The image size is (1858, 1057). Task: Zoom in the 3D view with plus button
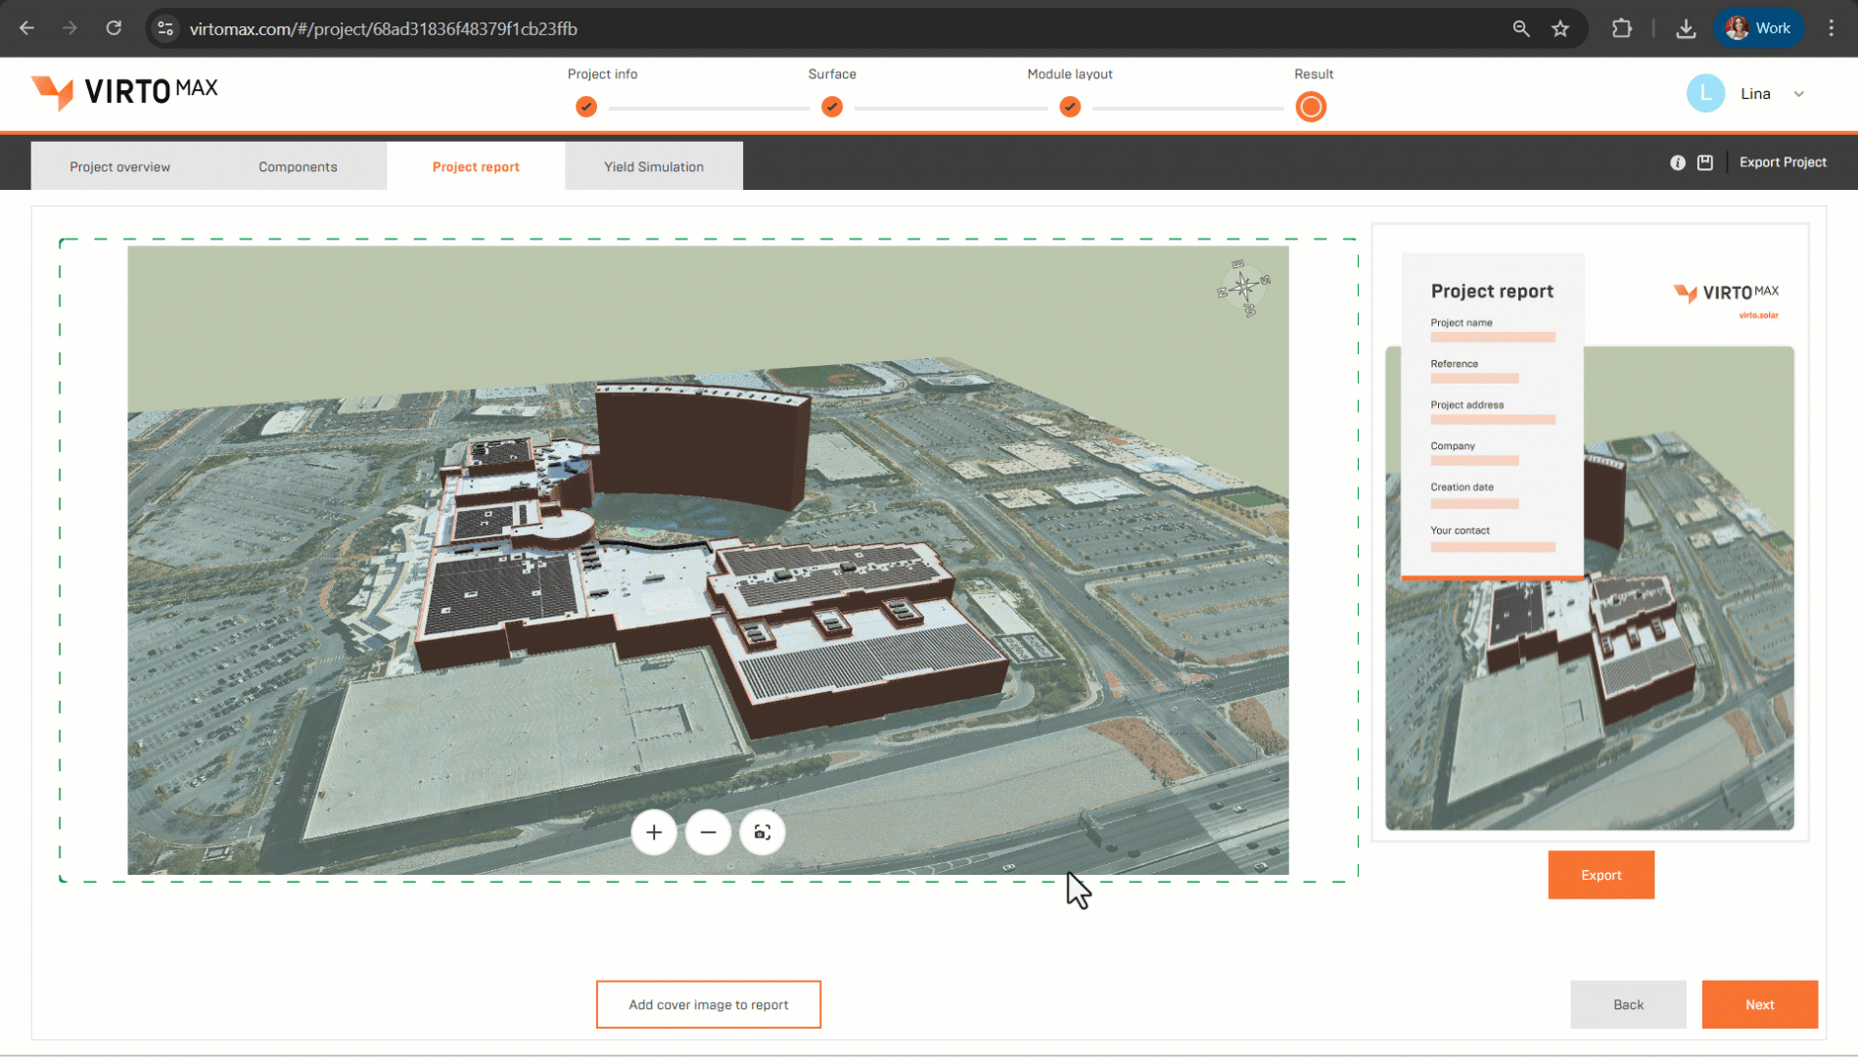coord(654,833)
